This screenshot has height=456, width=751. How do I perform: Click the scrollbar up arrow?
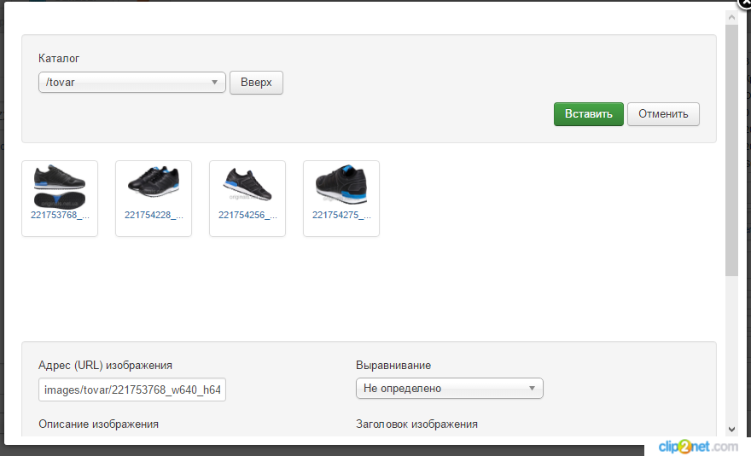pyautogui.click(x=731, y=17)
